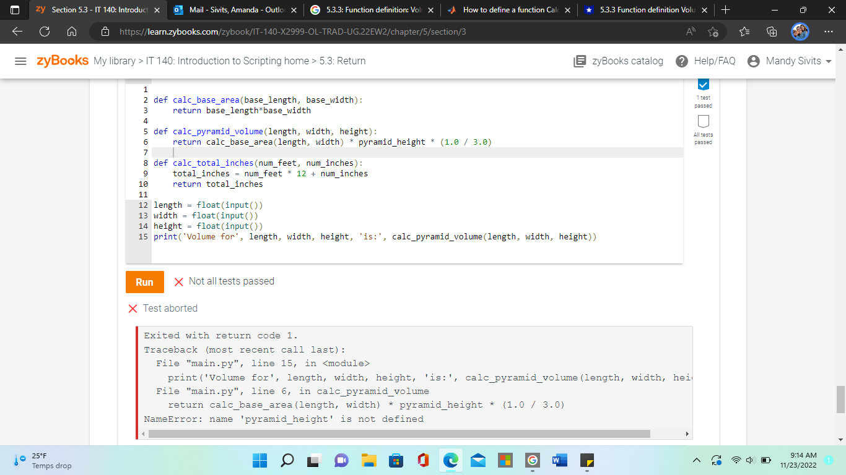This screenshot has width=846, height=475.
Task: Open browser Collections
Action: point(772,30)
